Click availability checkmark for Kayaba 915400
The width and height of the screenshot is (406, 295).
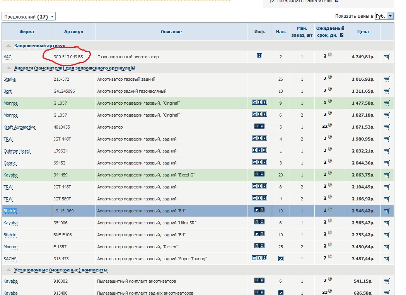tap(281, 293)
